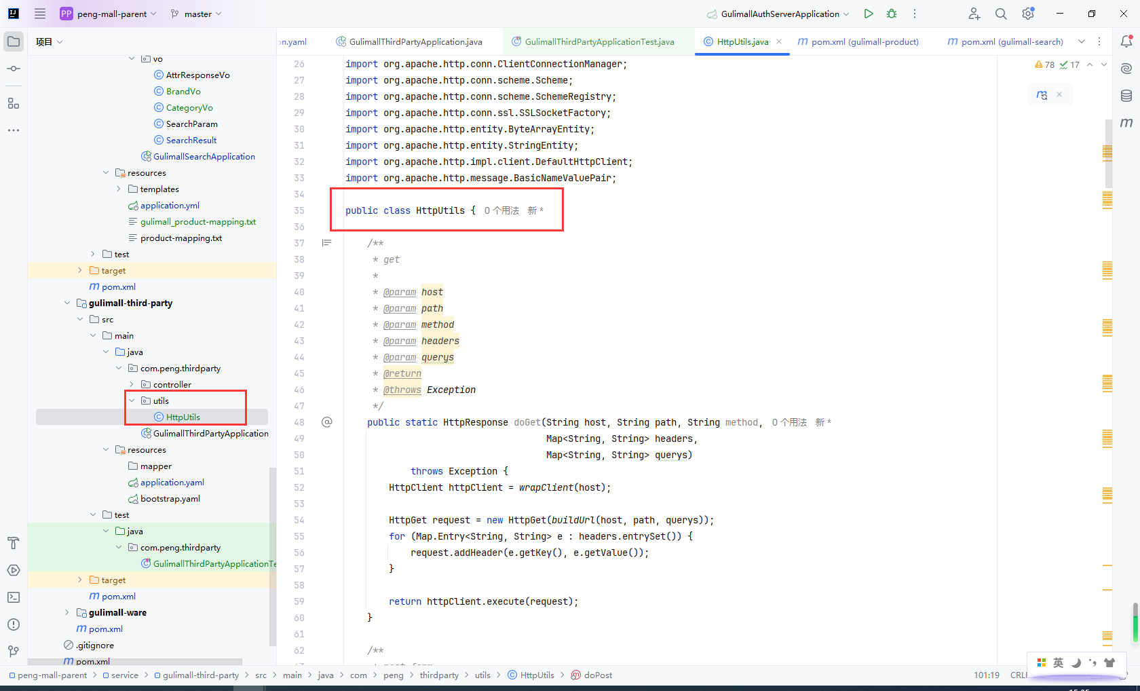Image resolution: width=1140 pixels, height=691 pixels.
Task: Open AI Assistant spiral icon
Action: click(x=1126, y=69)
